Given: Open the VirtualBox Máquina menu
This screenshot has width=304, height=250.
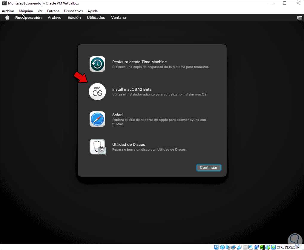Looking at the screenshot, I should [26, 11].
